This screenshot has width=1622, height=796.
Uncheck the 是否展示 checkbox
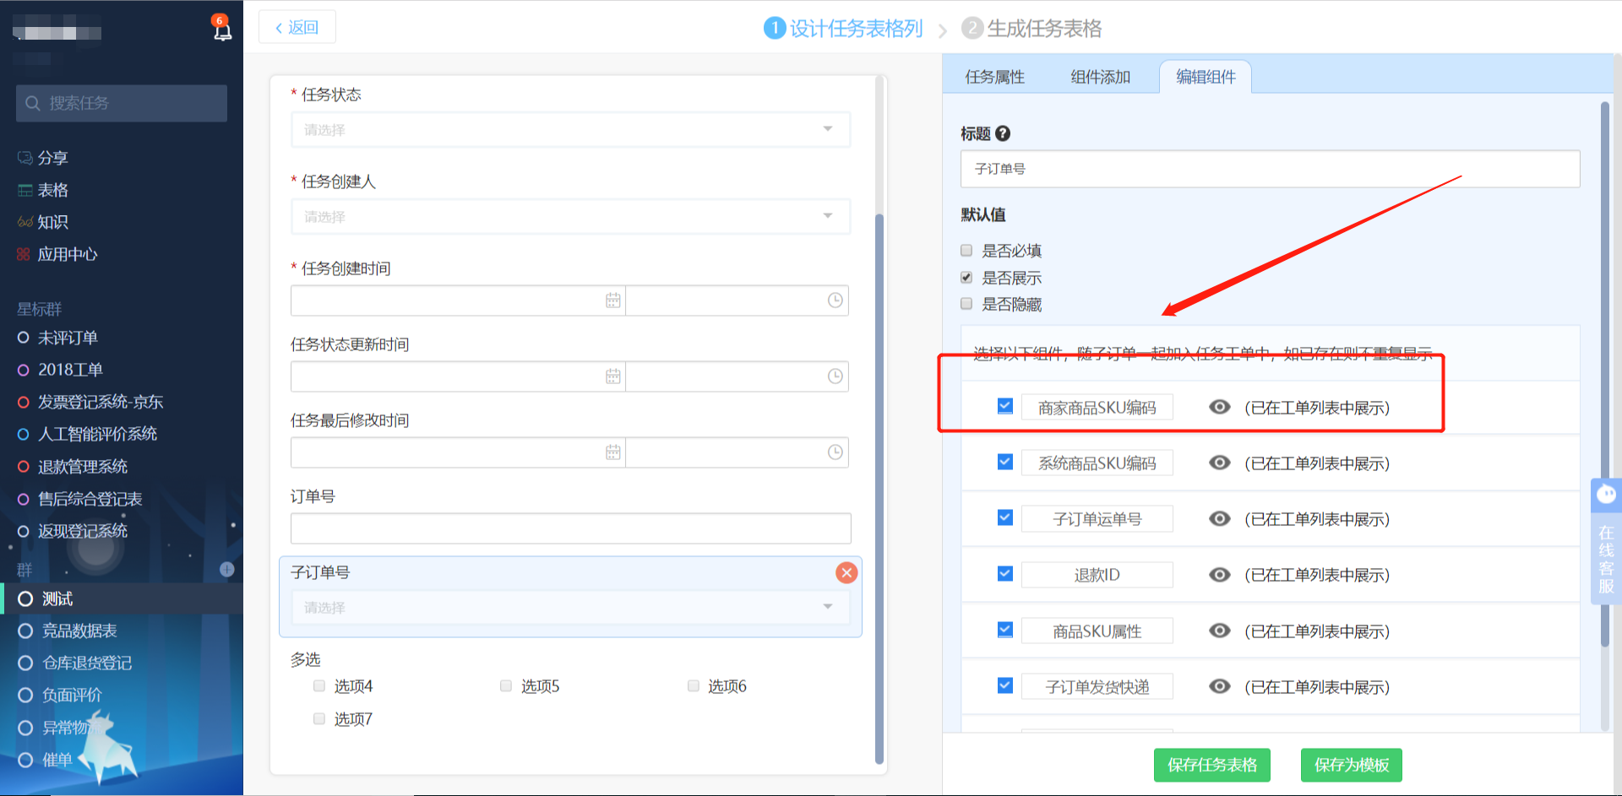[966, 278]
